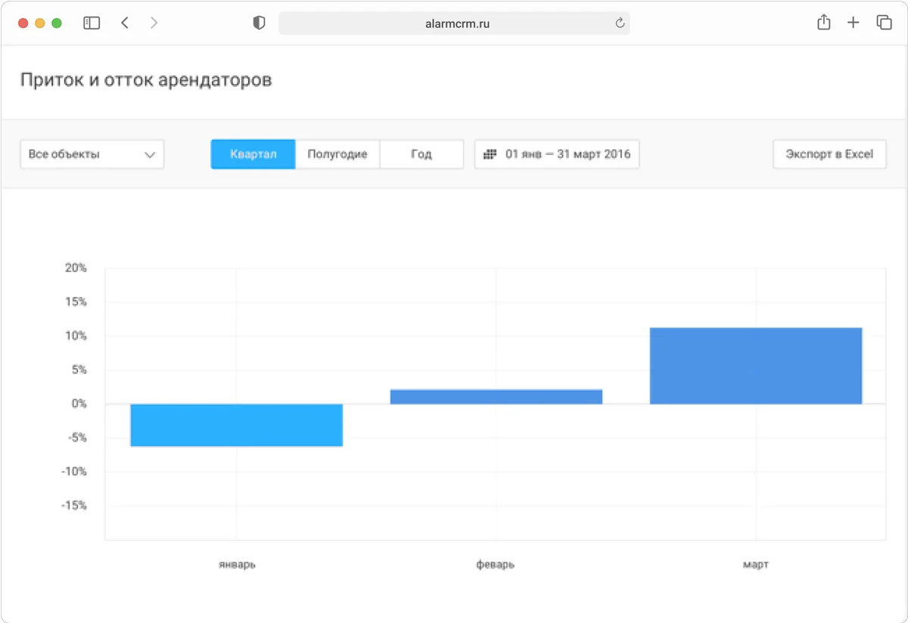Viewport: 908px width, 623px height.
Task: Go forward with the right arrow
Action: click(x=154, y=23)
